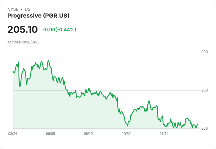Select the 01/14 date on x-axis
The width and height of the screenshot is (216, 149).
tap(164, 134)
